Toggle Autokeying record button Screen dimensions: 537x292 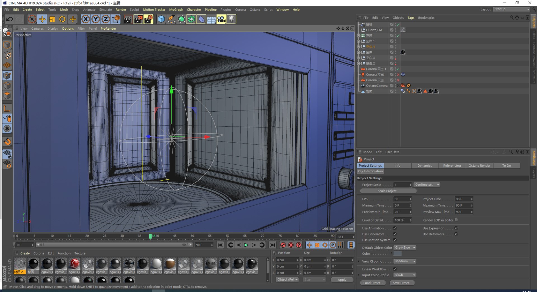coord(291,245)
